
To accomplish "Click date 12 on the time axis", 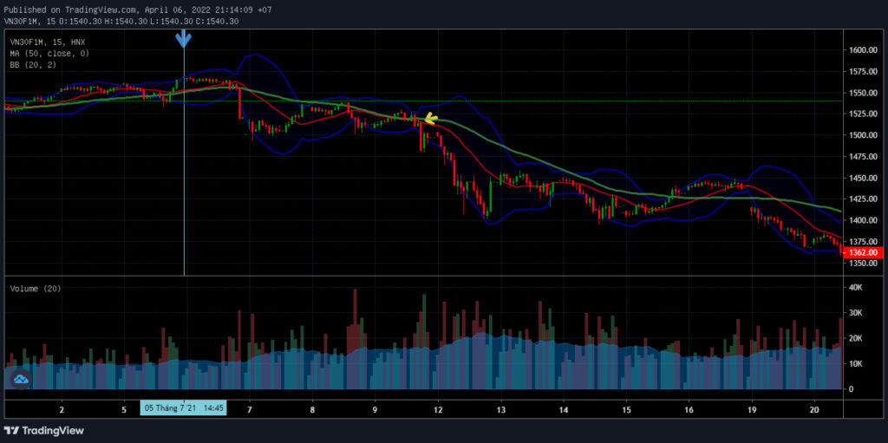I will click(x=438, y=409).
